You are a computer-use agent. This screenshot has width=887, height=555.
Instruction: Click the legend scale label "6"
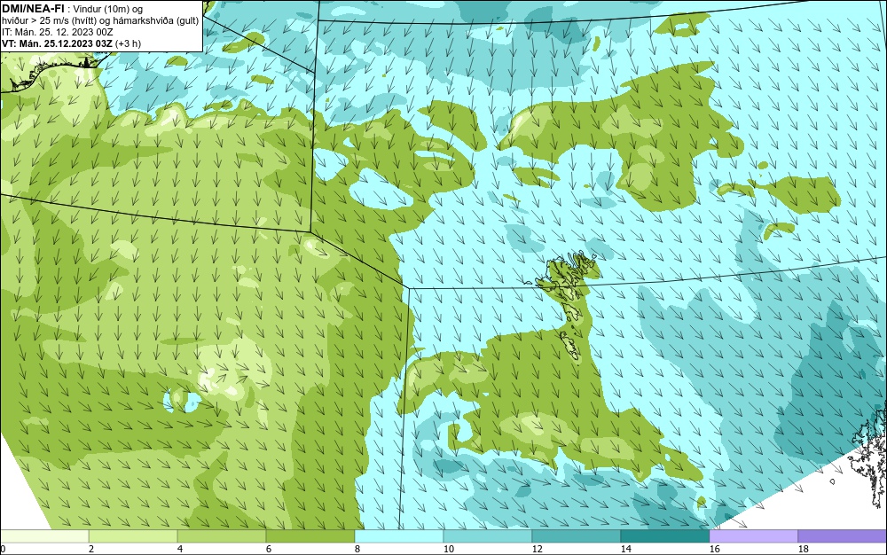pyautogui.click(x=268, y=549)
